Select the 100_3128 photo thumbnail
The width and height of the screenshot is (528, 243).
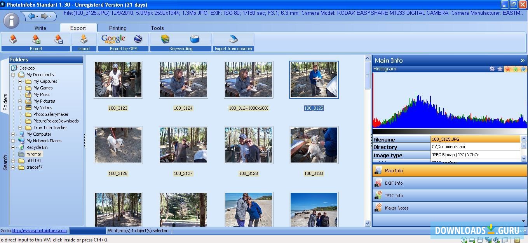[249, 145]
